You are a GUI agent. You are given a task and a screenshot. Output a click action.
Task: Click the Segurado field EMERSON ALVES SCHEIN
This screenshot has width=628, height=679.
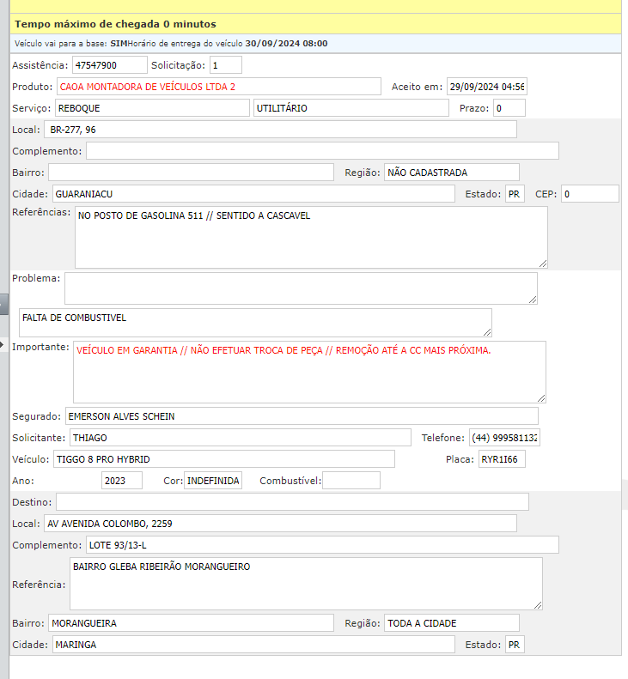click(302, 415)
